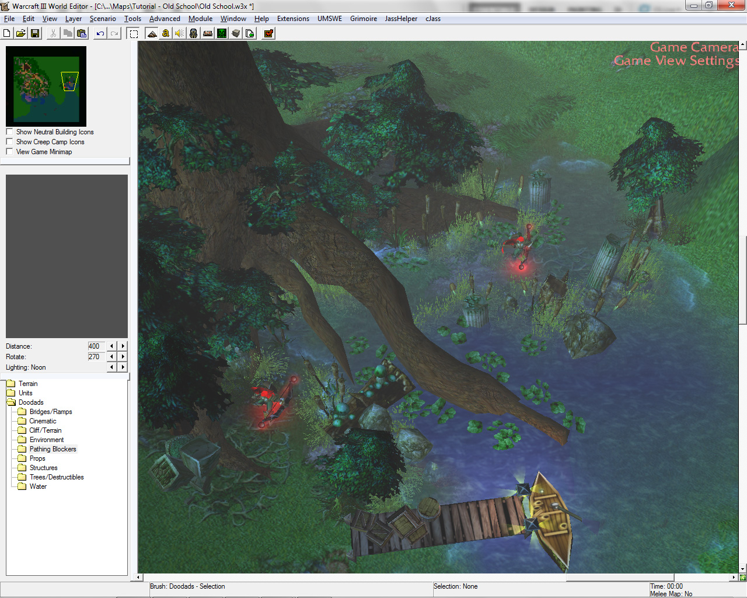Open the Campaign Editor icon
The width and height of the screenshot is (747, 598).
coord(208,33)
